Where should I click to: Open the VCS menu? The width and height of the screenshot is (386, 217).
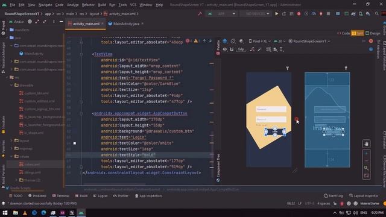[133, 5]
